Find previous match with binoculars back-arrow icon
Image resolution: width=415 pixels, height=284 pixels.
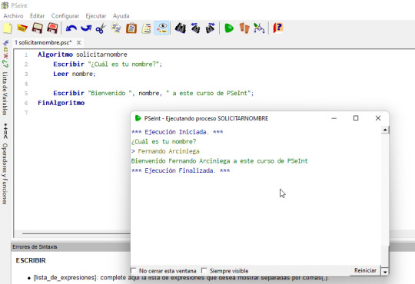pyautogui.click(x=196, y=28)
